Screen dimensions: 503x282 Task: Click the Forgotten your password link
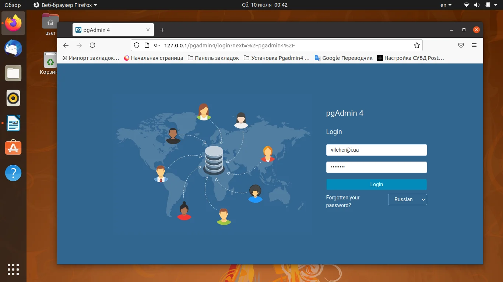click(342, 201)
